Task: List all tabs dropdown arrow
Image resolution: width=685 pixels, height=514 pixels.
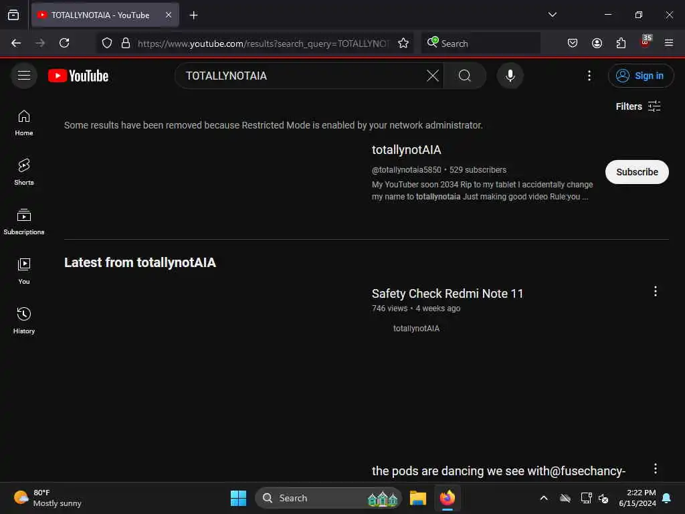Action: tap(552, 15)
